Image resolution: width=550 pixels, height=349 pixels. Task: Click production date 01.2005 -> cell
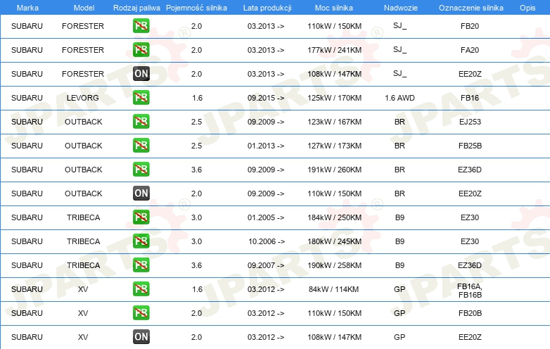coord(266,217)
